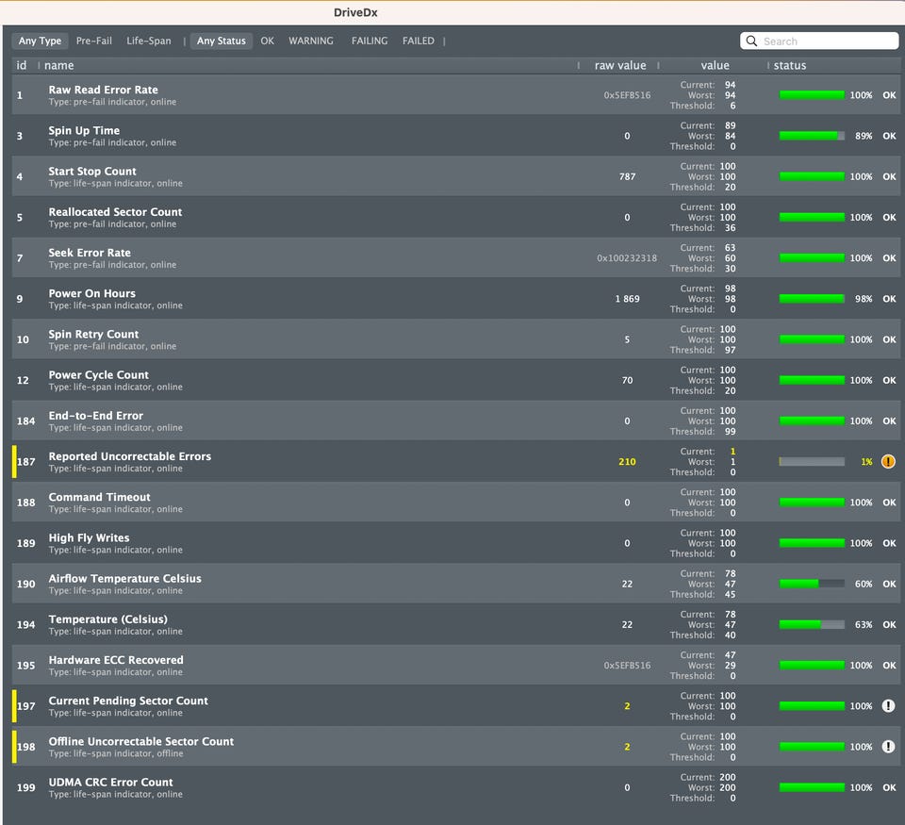Click the 98% status for Power On Hours

864,299
